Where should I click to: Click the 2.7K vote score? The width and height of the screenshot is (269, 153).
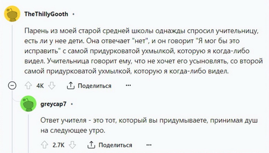[58, 145]
